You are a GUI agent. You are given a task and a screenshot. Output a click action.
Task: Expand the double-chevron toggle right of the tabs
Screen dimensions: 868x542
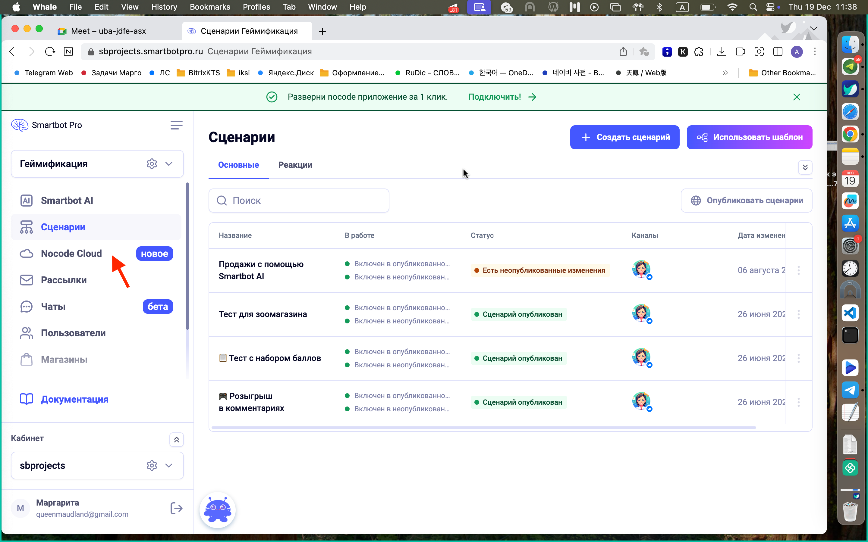(x=805, y=167)
